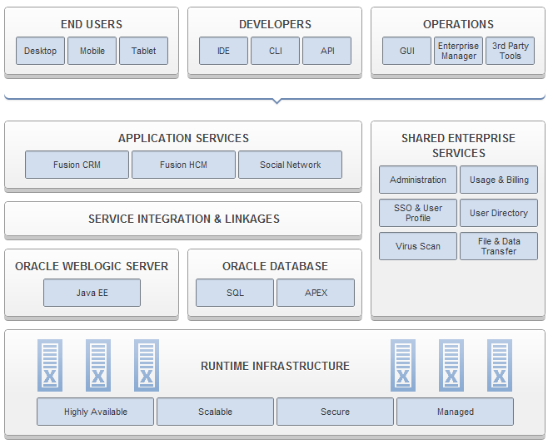Select the Mobile box
This screenshot has height=444, width=553.
pos(92,51)
